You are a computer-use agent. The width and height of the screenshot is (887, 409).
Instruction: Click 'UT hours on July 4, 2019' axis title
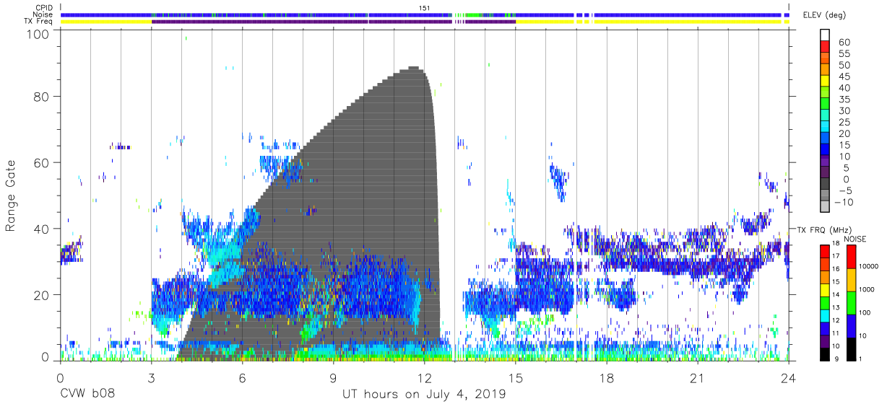pos(424,395)
